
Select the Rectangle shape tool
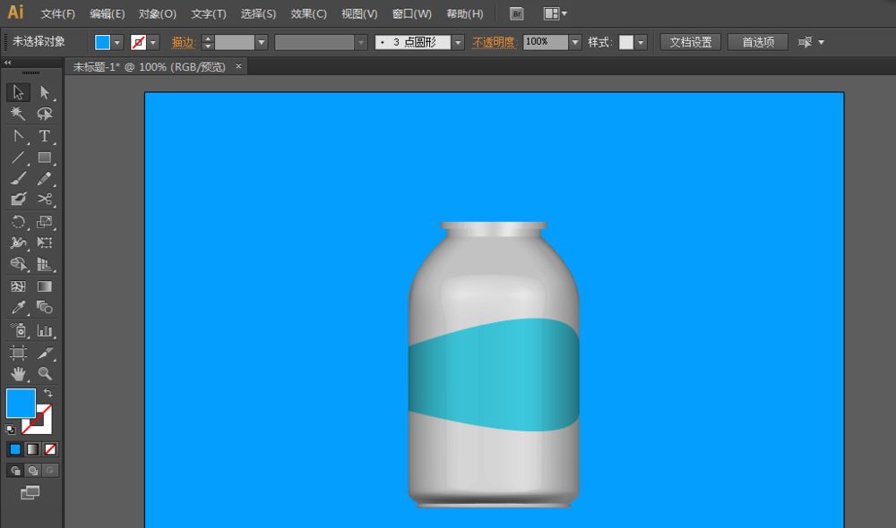pos(44,158)
